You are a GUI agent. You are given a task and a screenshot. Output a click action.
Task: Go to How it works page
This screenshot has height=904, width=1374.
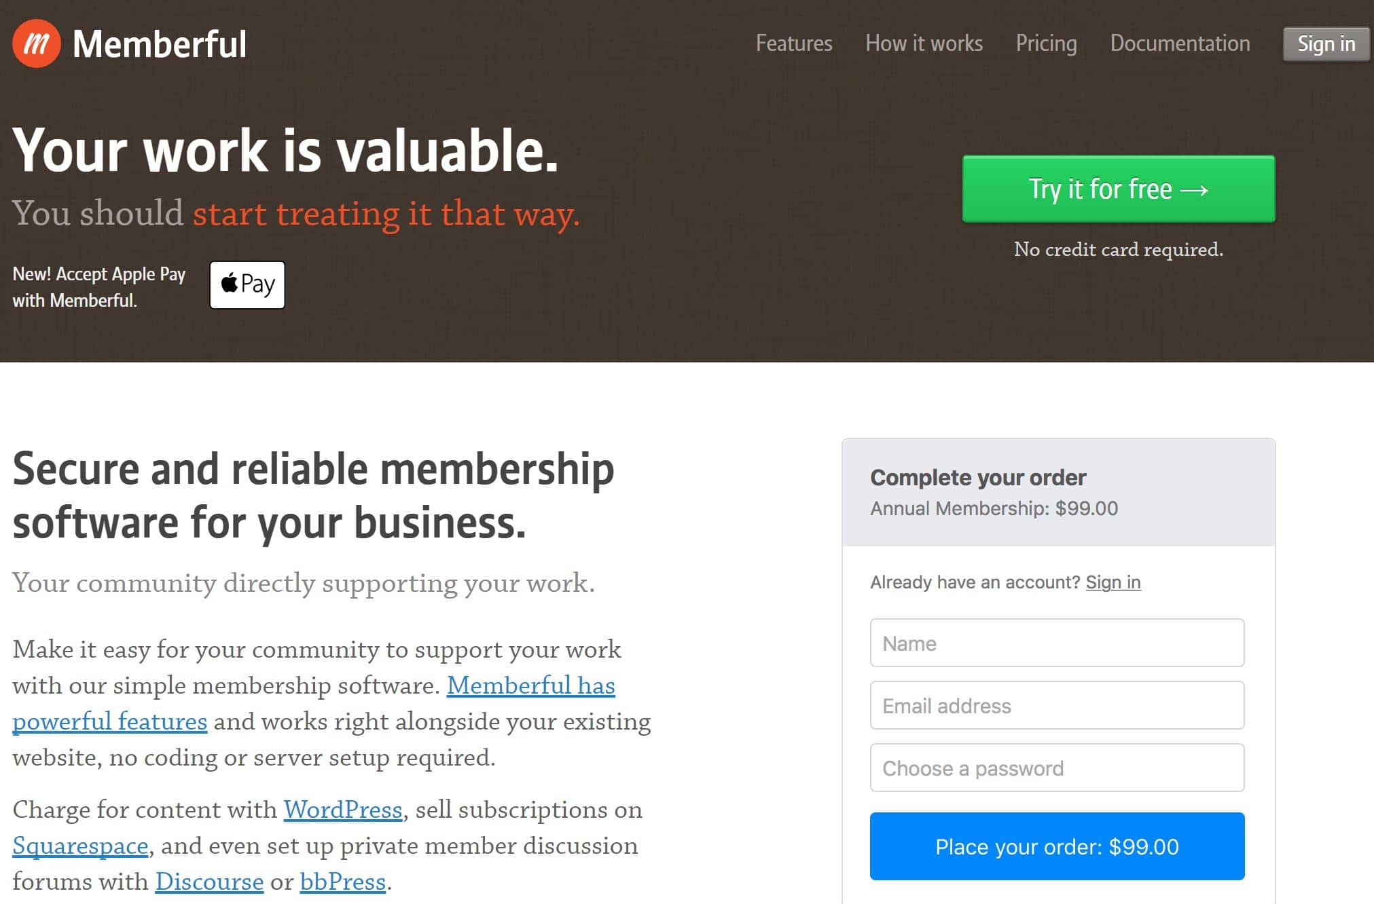click(x=924, y=43)
